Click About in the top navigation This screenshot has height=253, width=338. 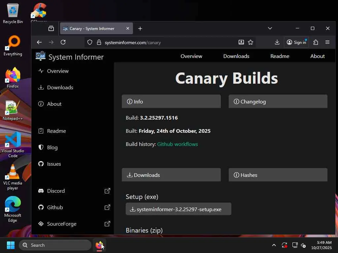(x=318, y=56)
